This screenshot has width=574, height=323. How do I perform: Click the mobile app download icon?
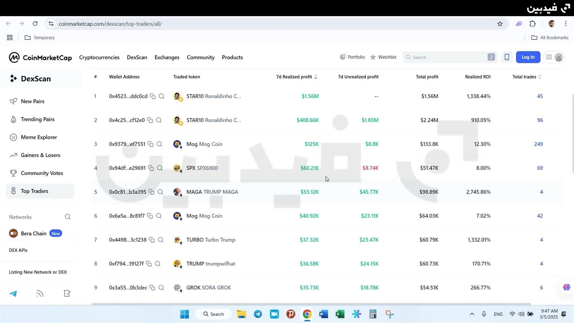[507, 57]
